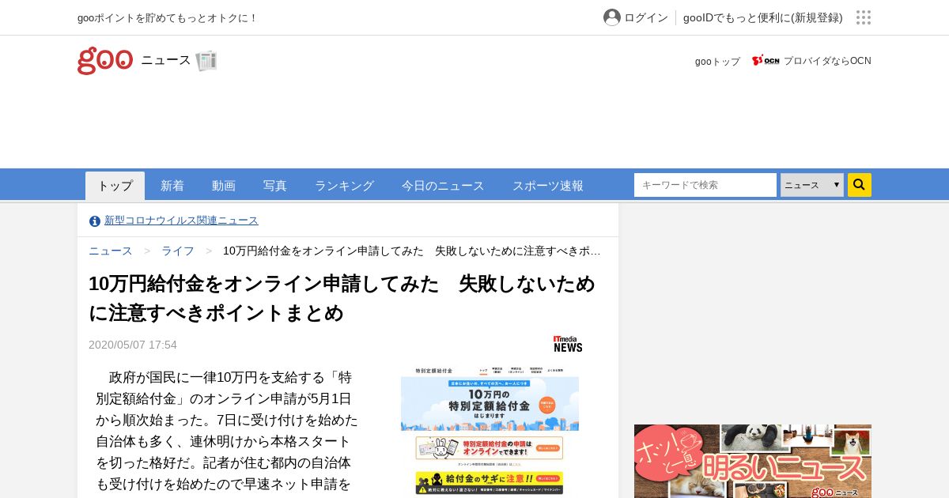This screenshot has width=949, height=498.
Task: Focus the キーワードで検索 input field
Action: click(705, 185)
